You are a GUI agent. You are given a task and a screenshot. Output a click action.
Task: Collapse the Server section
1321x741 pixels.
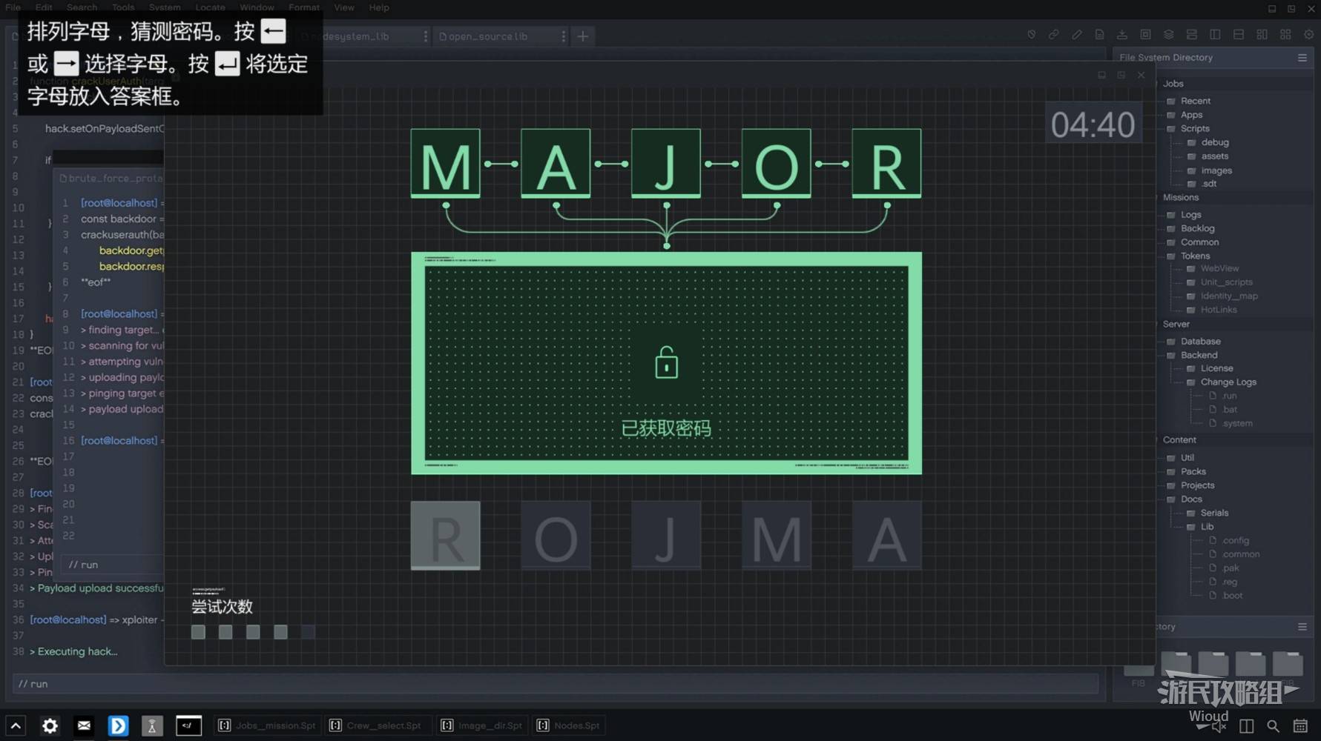point(1175,324)
